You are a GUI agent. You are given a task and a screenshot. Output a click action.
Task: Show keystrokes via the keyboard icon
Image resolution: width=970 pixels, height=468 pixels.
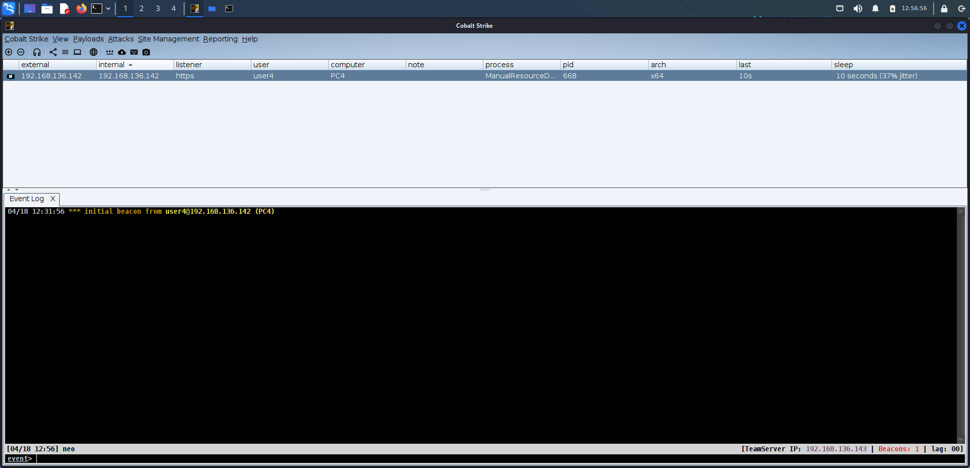pos(134,52)
